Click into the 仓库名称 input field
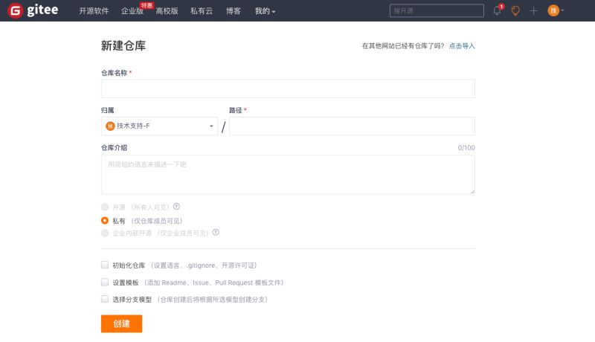Screen dimensions: 595x342 pyautogui.click(x=288, y=88)
